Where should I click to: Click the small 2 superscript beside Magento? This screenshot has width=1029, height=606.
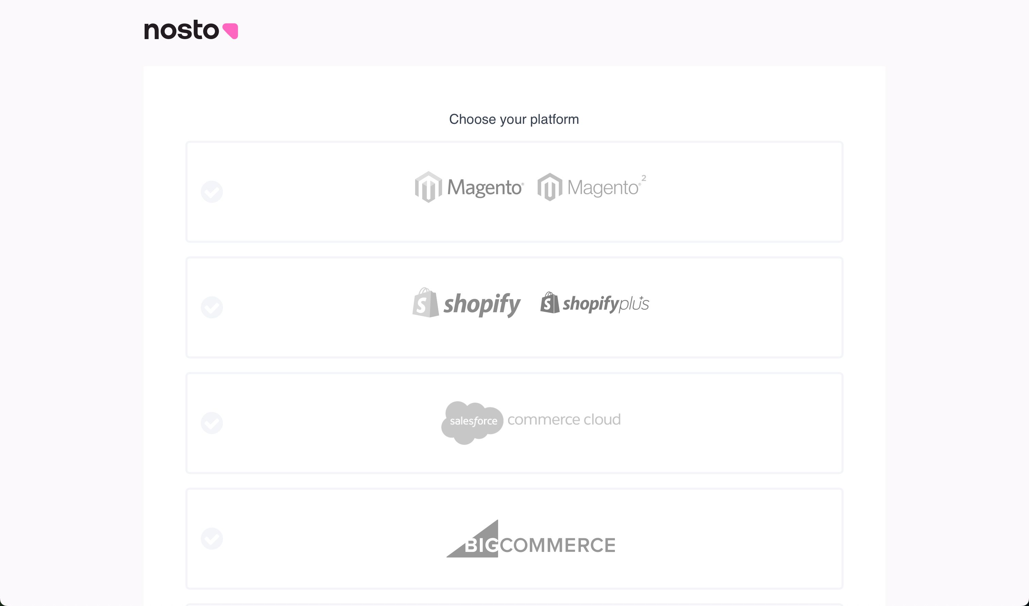point(643,178)
